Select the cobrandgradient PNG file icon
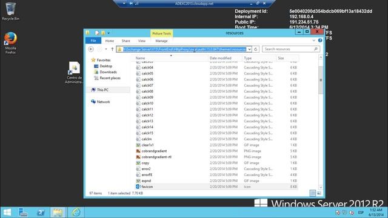Viewport: 388px width, 218px height. pyautogui.click(x=138, y=151)
